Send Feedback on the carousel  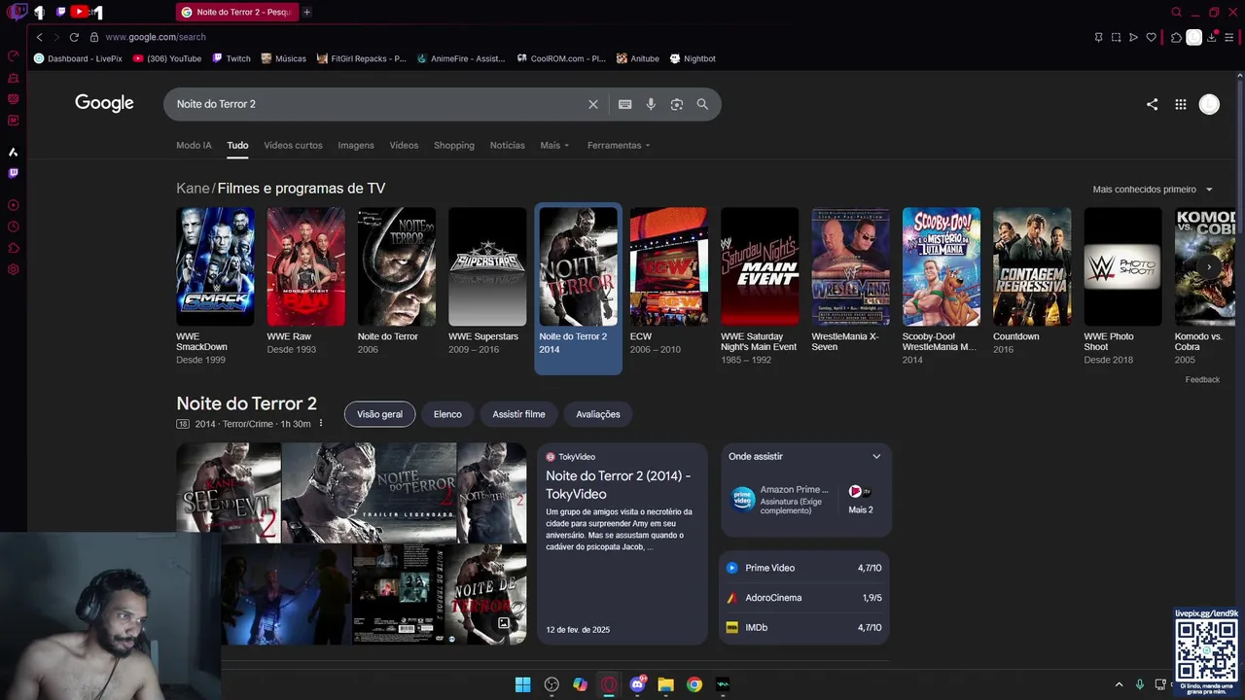tap(1202, 379)
